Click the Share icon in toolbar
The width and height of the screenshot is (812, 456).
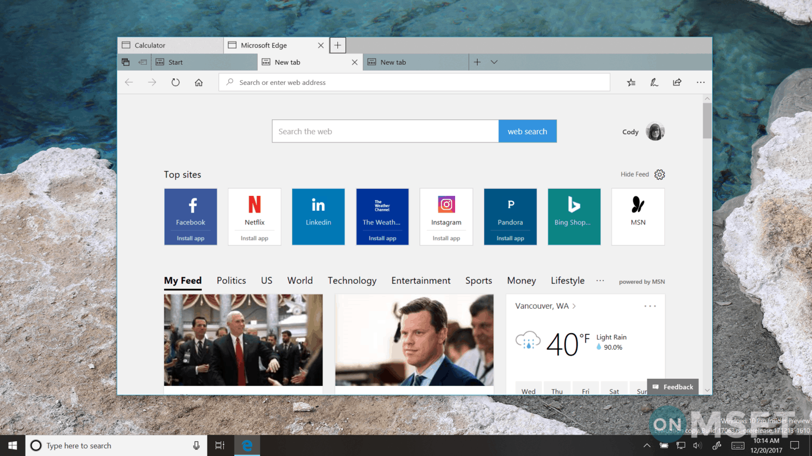677,83
